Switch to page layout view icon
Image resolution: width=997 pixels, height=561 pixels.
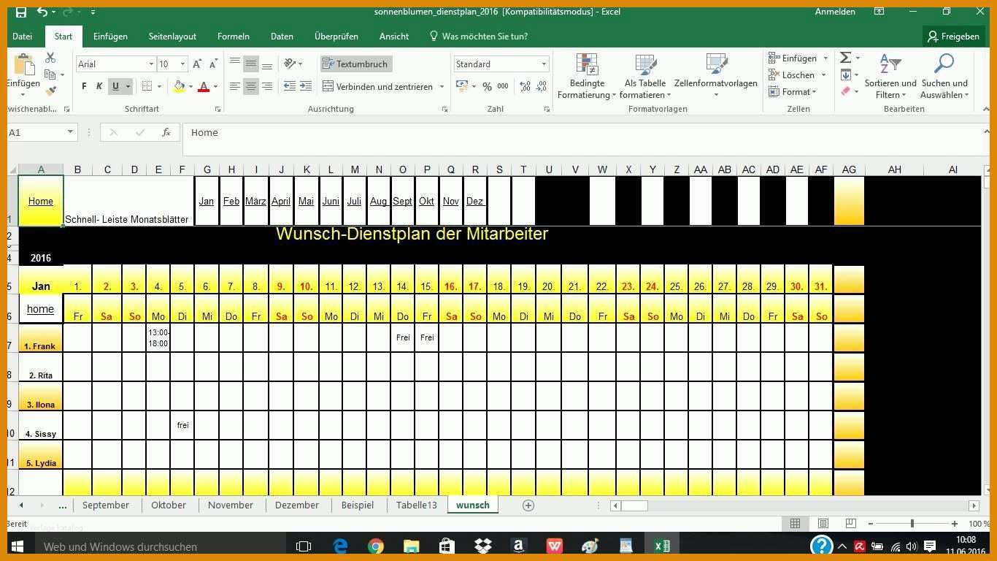pyautogui.click(x=823, y=524)
